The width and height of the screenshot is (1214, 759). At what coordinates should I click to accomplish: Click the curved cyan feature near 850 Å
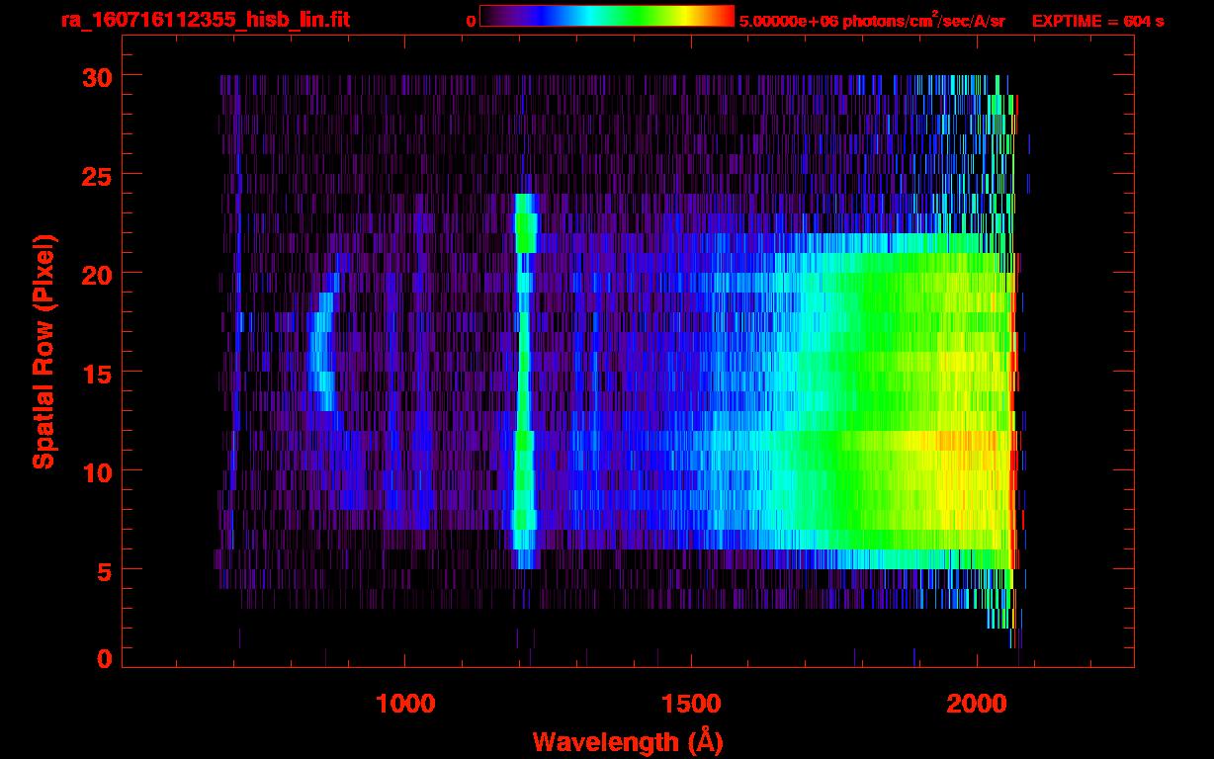319,351
